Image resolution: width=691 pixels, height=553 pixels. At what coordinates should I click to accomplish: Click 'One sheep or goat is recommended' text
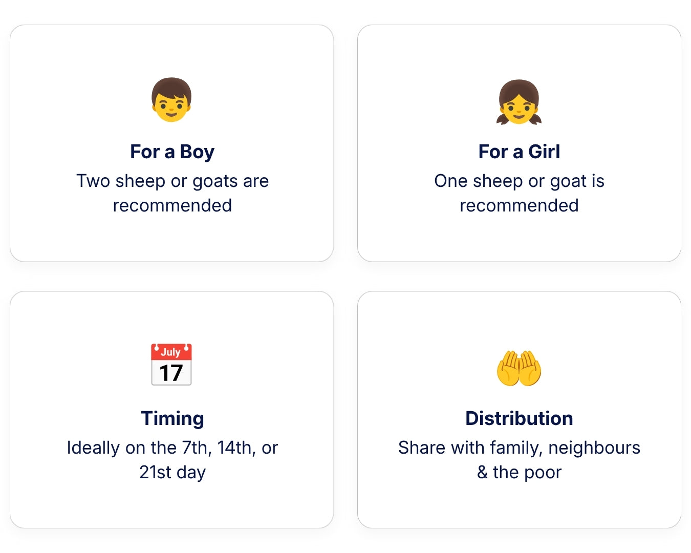tap(519, 193)
